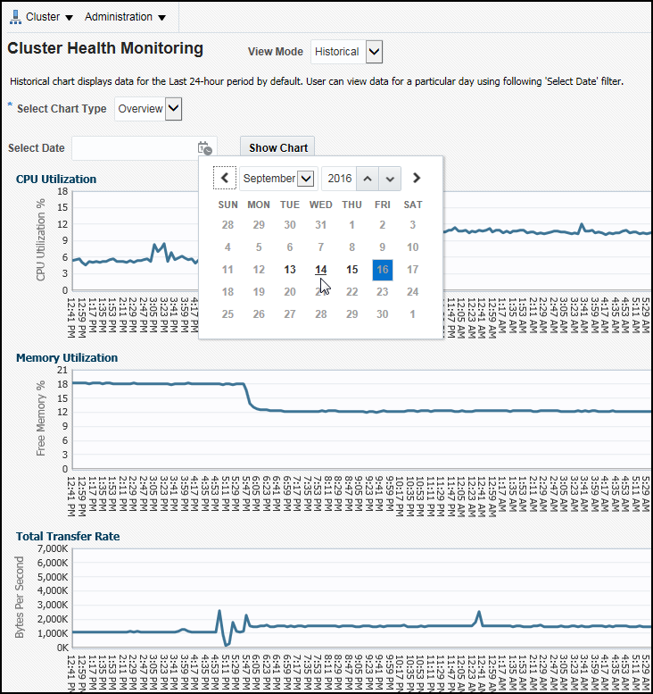This screenshot has width=653, height=694.
Task: Click the Cluster target icon
Action: point(15,17)
